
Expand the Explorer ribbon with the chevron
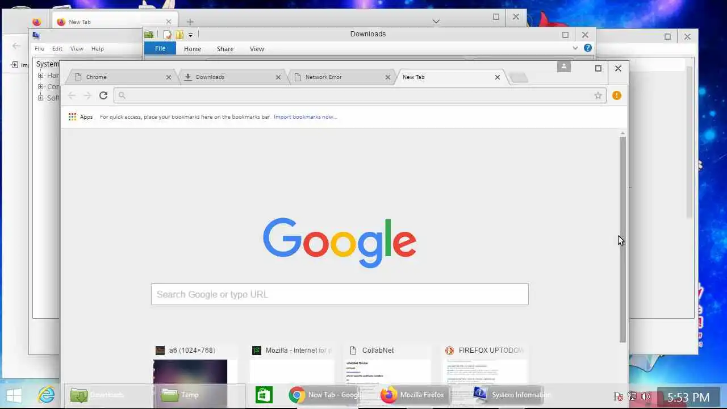point(575,48)
